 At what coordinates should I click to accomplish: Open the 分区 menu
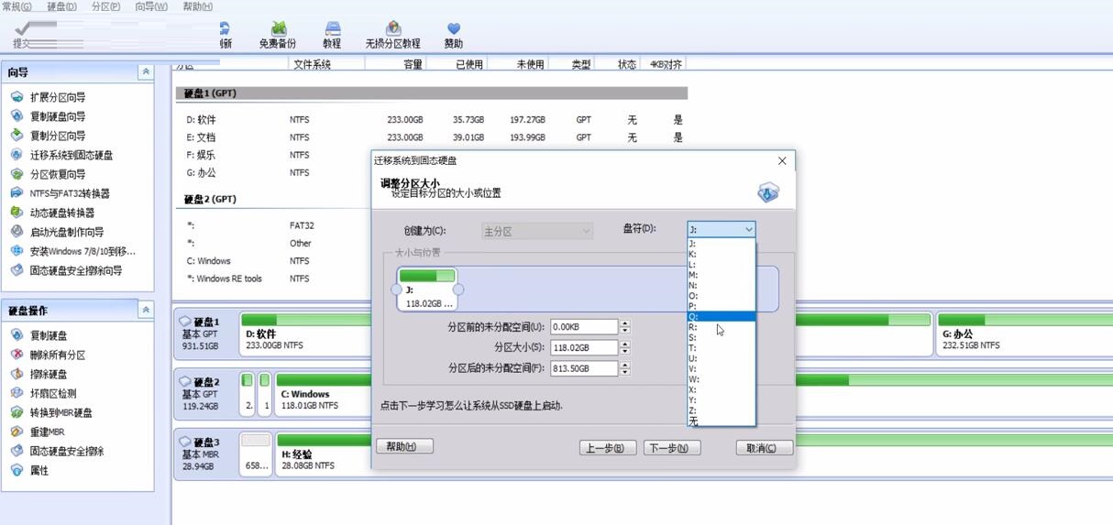click(x=105, y=6)
